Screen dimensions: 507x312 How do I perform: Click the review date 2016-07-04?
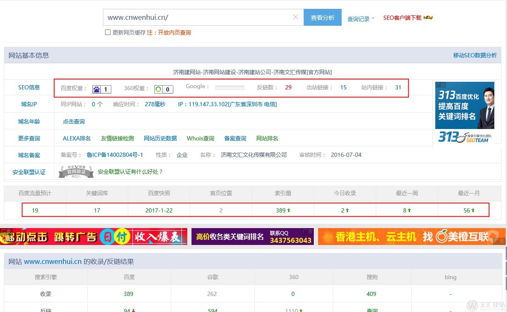point(346,155)
